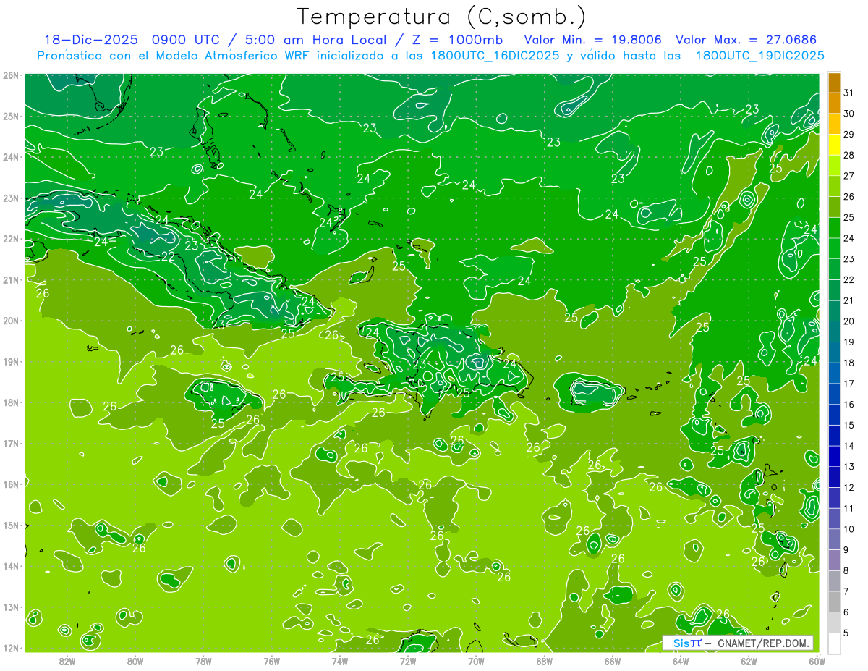Click the color scale's 20 label
Screen dimensions: 868x671
pos(849,321)
